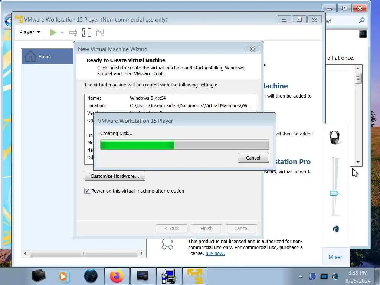The height and width of the screenshot is (285, 380).
Task: Click Send Ctrl+Alt+Del toolbar icon
Action: [x=73, y=33]
